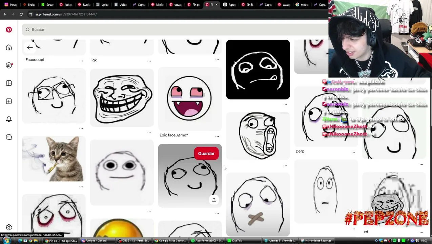Switch to the 'Broke' browser tab
Viewport: 432px width, 244px height.
coord(29,4)
